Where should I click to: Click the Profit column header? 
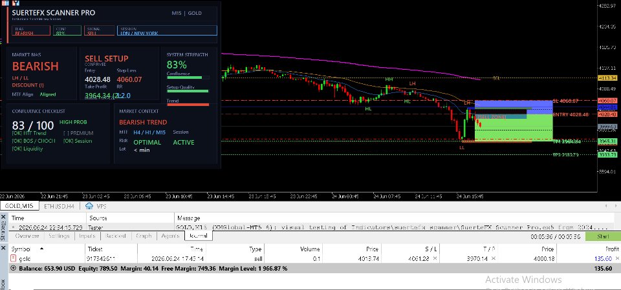(x=588, y=249)
